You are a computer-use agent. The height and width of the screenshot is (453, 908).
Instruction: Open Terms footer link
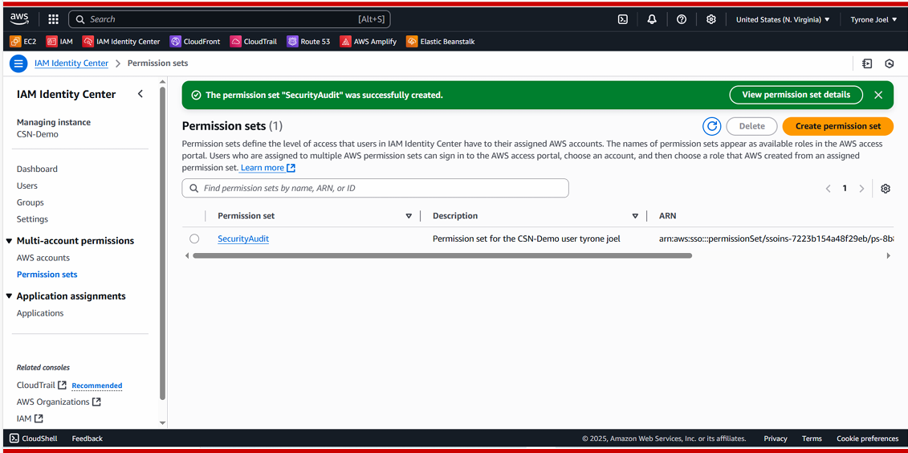(812, 439)
